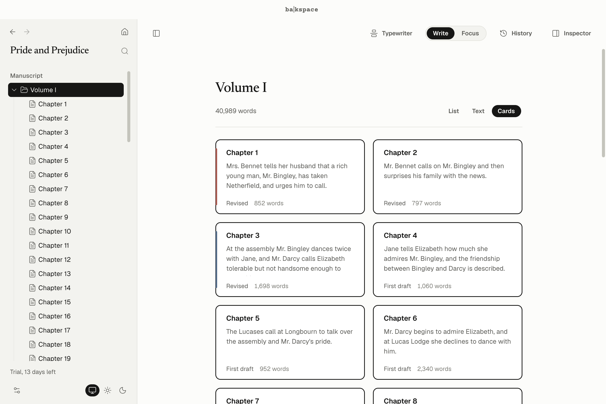Open the Chapter 3 card
Image resolution: width=606 pixels, height=404 pixels.
pyautogui.click(x=290, y=260)
